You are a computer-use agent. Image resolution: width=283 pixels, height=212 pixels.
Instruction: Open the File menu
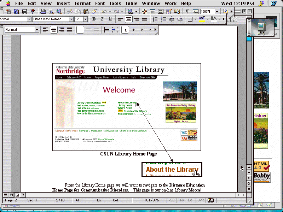coord(19,4)
